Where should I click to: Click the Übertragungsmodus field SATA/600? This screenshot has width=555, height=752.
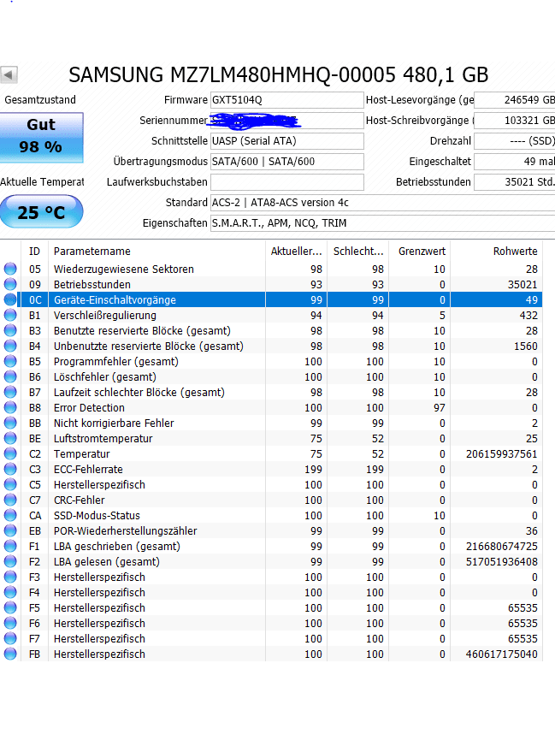click(x=287, y=162)
